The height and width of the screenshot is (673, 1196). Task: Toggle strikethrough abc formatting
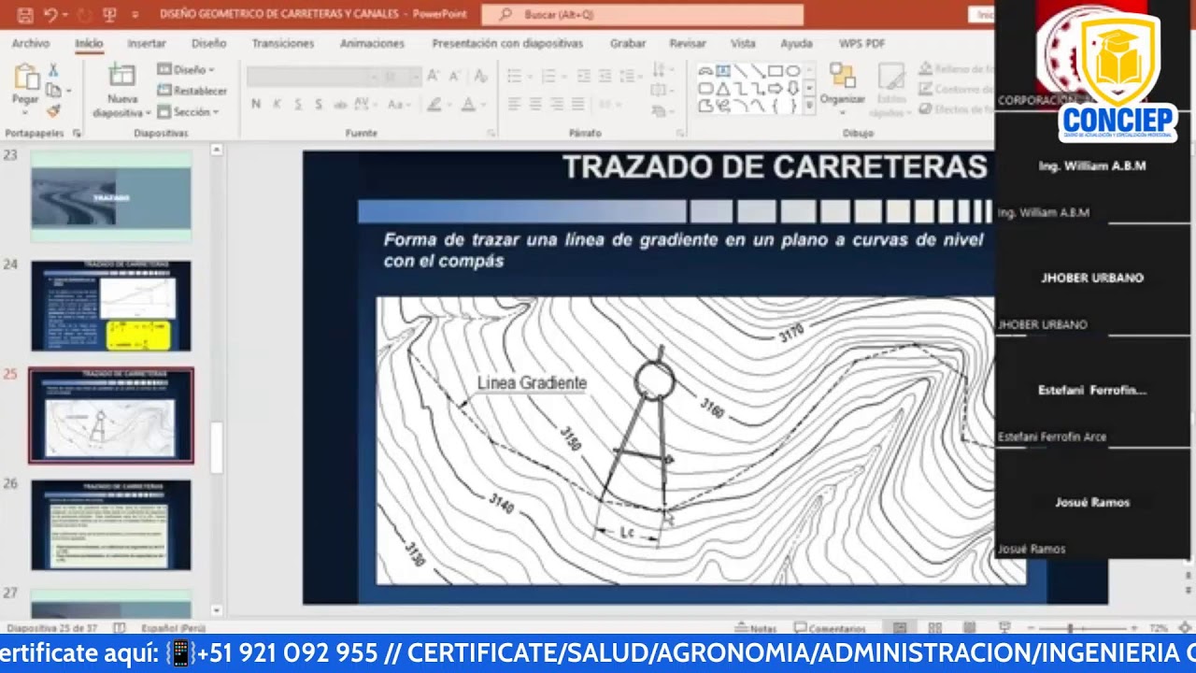(340, 104)
